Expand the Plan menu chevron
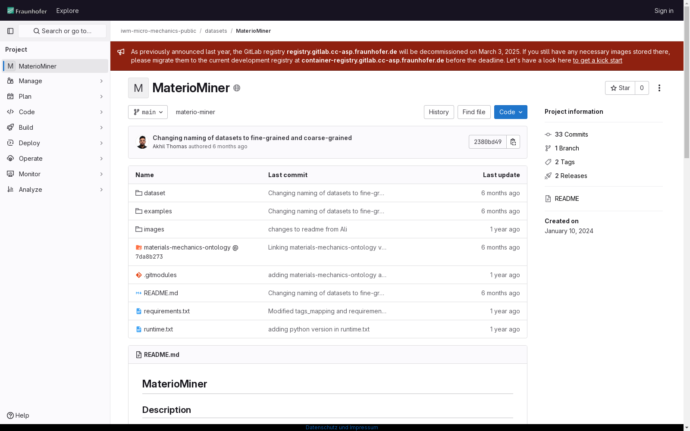690x431 pixels. [x=101, y=97]
